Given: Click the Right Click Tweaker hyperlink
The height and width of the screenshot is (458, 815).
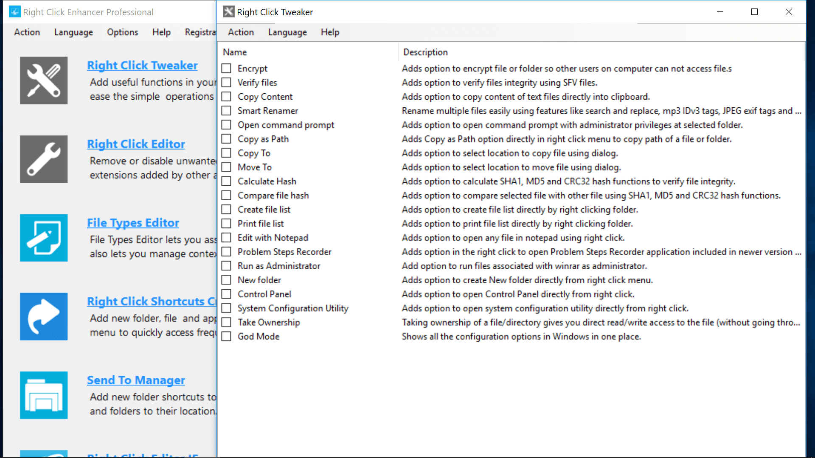Looking at the screenshot, I should (x=143, y=65).
